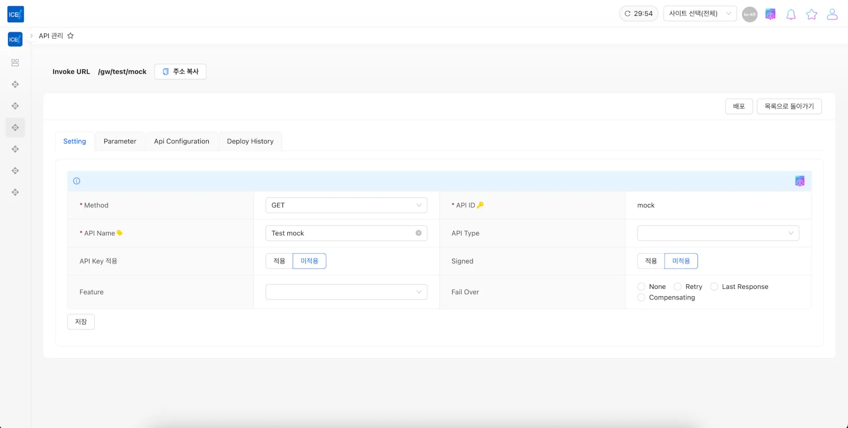Click the notification bell icon
The height and width of the screenshot is (428, 848).
coord(791,14)
